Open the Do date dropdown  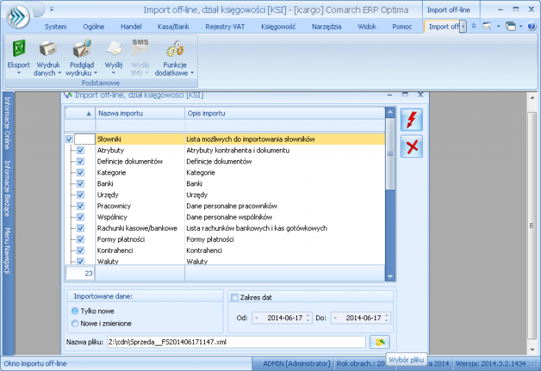(x=335, y=318)
